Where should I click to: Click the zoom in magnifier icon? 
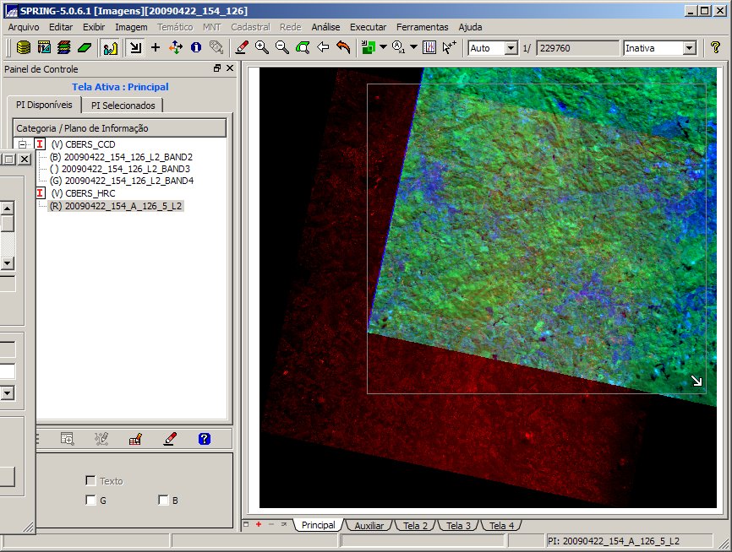(262, 48)
